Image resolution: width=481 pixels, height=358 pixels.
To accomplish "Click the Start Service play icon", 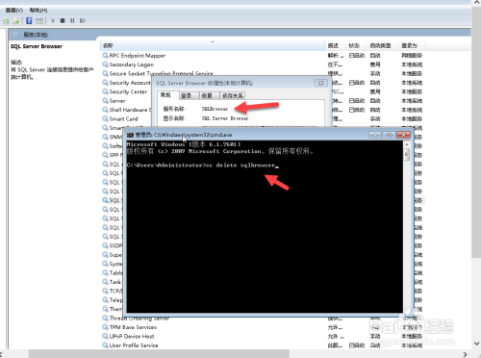I will [x=53, y=21].
